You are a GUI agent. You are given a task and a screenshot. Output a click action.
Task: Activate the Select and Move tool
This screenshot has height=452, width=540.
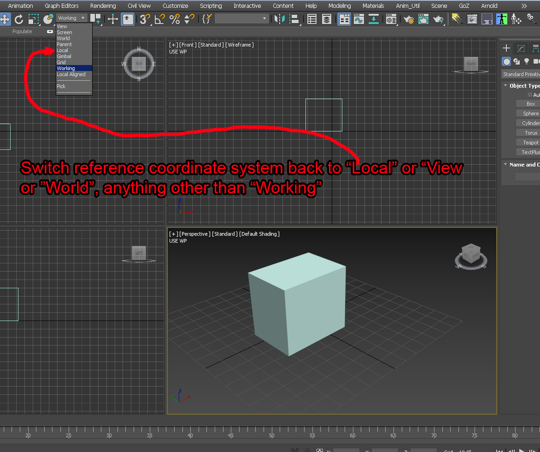coord(6,19)
